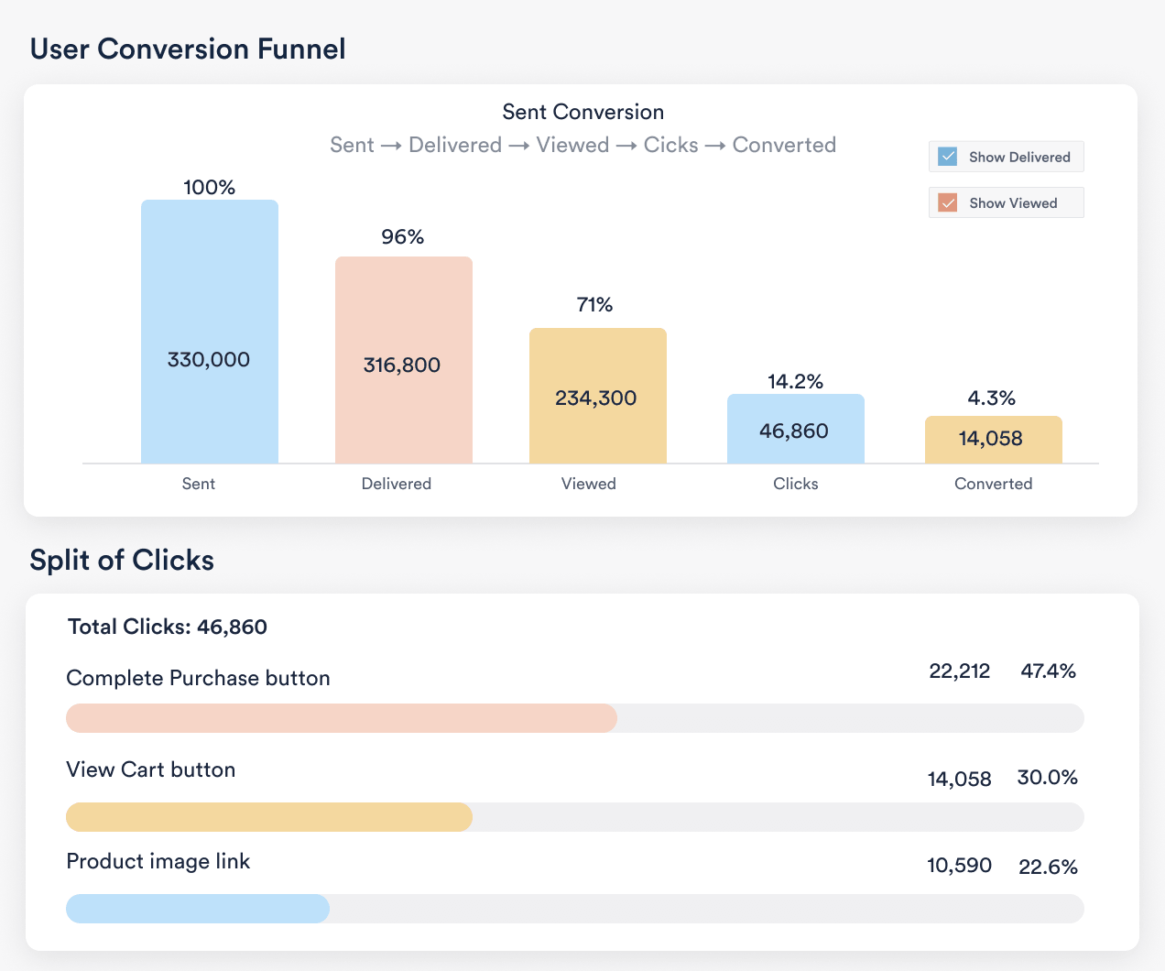This screenshot has width=1165, height=971.
Task: Click the 71% label above Viewed bar
Action: (x=595, y=304)
